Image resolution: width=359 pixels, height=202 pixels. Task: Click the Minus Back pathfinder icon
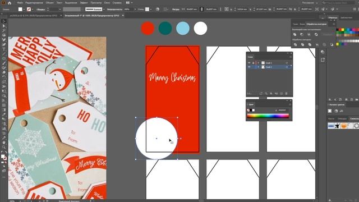coord(332,44)
